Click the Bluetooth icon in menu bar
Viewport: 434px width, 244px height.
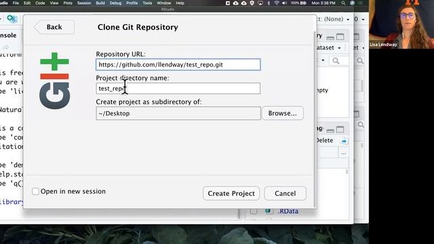click(269, 3)
